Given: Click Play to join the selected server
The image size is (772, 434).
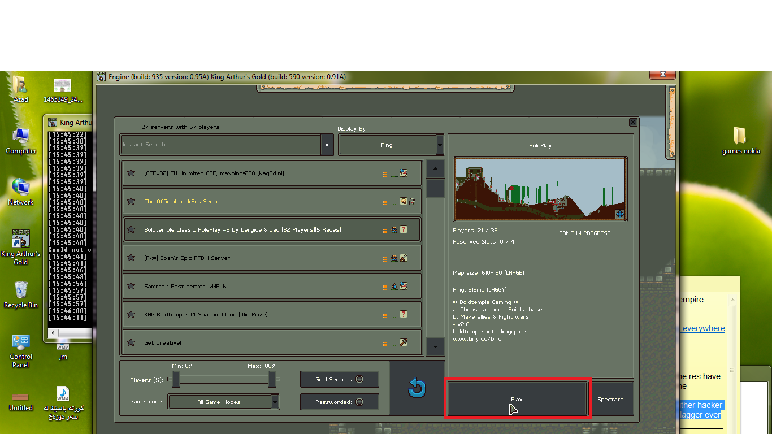Looking at the screenshot, I should click(517, 399).
